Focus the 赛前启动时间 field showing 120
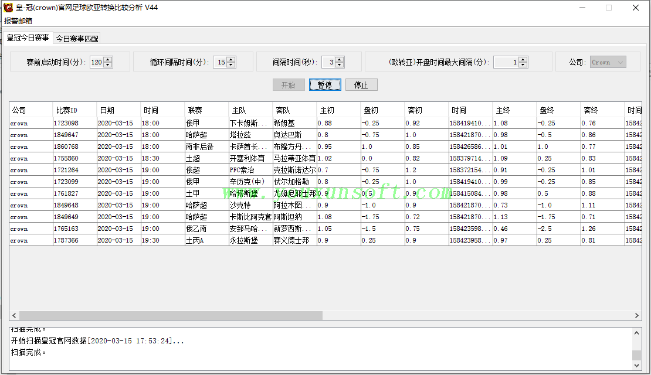 [x=97, y=62]
